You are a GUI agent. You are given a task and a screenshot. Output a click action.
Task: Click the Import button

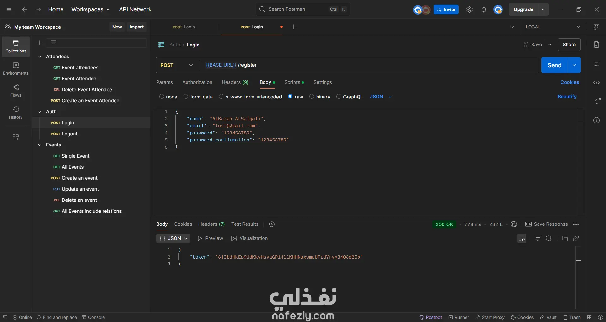(136, 27)
